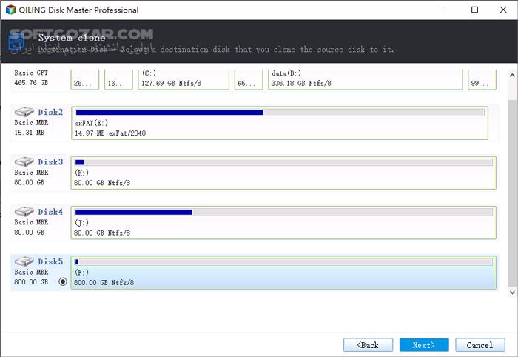
Task: Click the '465.76 GB' disk size text
Action: point(31,83)
